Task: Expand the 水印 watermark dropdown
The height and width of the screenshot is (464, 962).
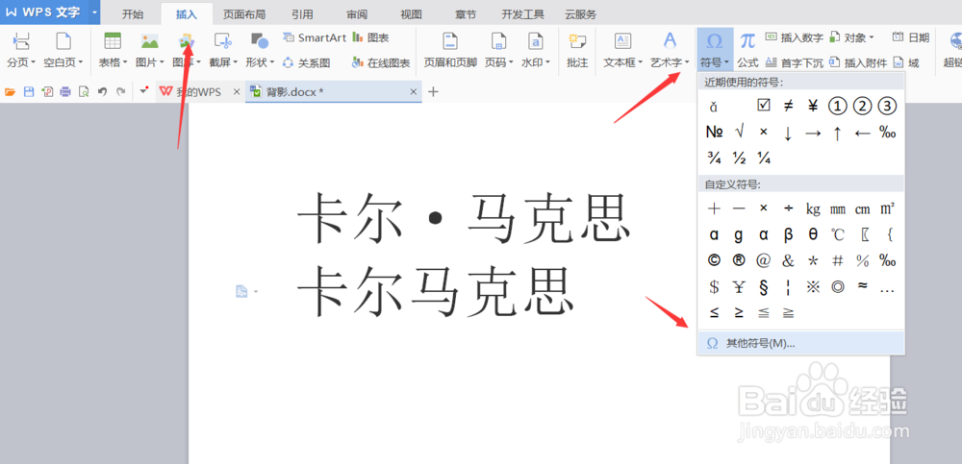Action: pyautogui.click(x=547, y=62)
